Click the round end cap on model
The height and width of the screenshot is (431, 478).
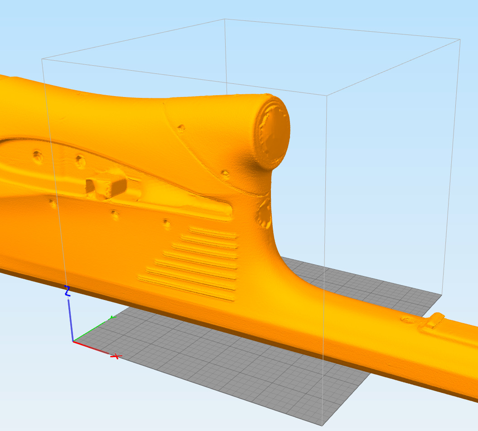tap(272, 132)
